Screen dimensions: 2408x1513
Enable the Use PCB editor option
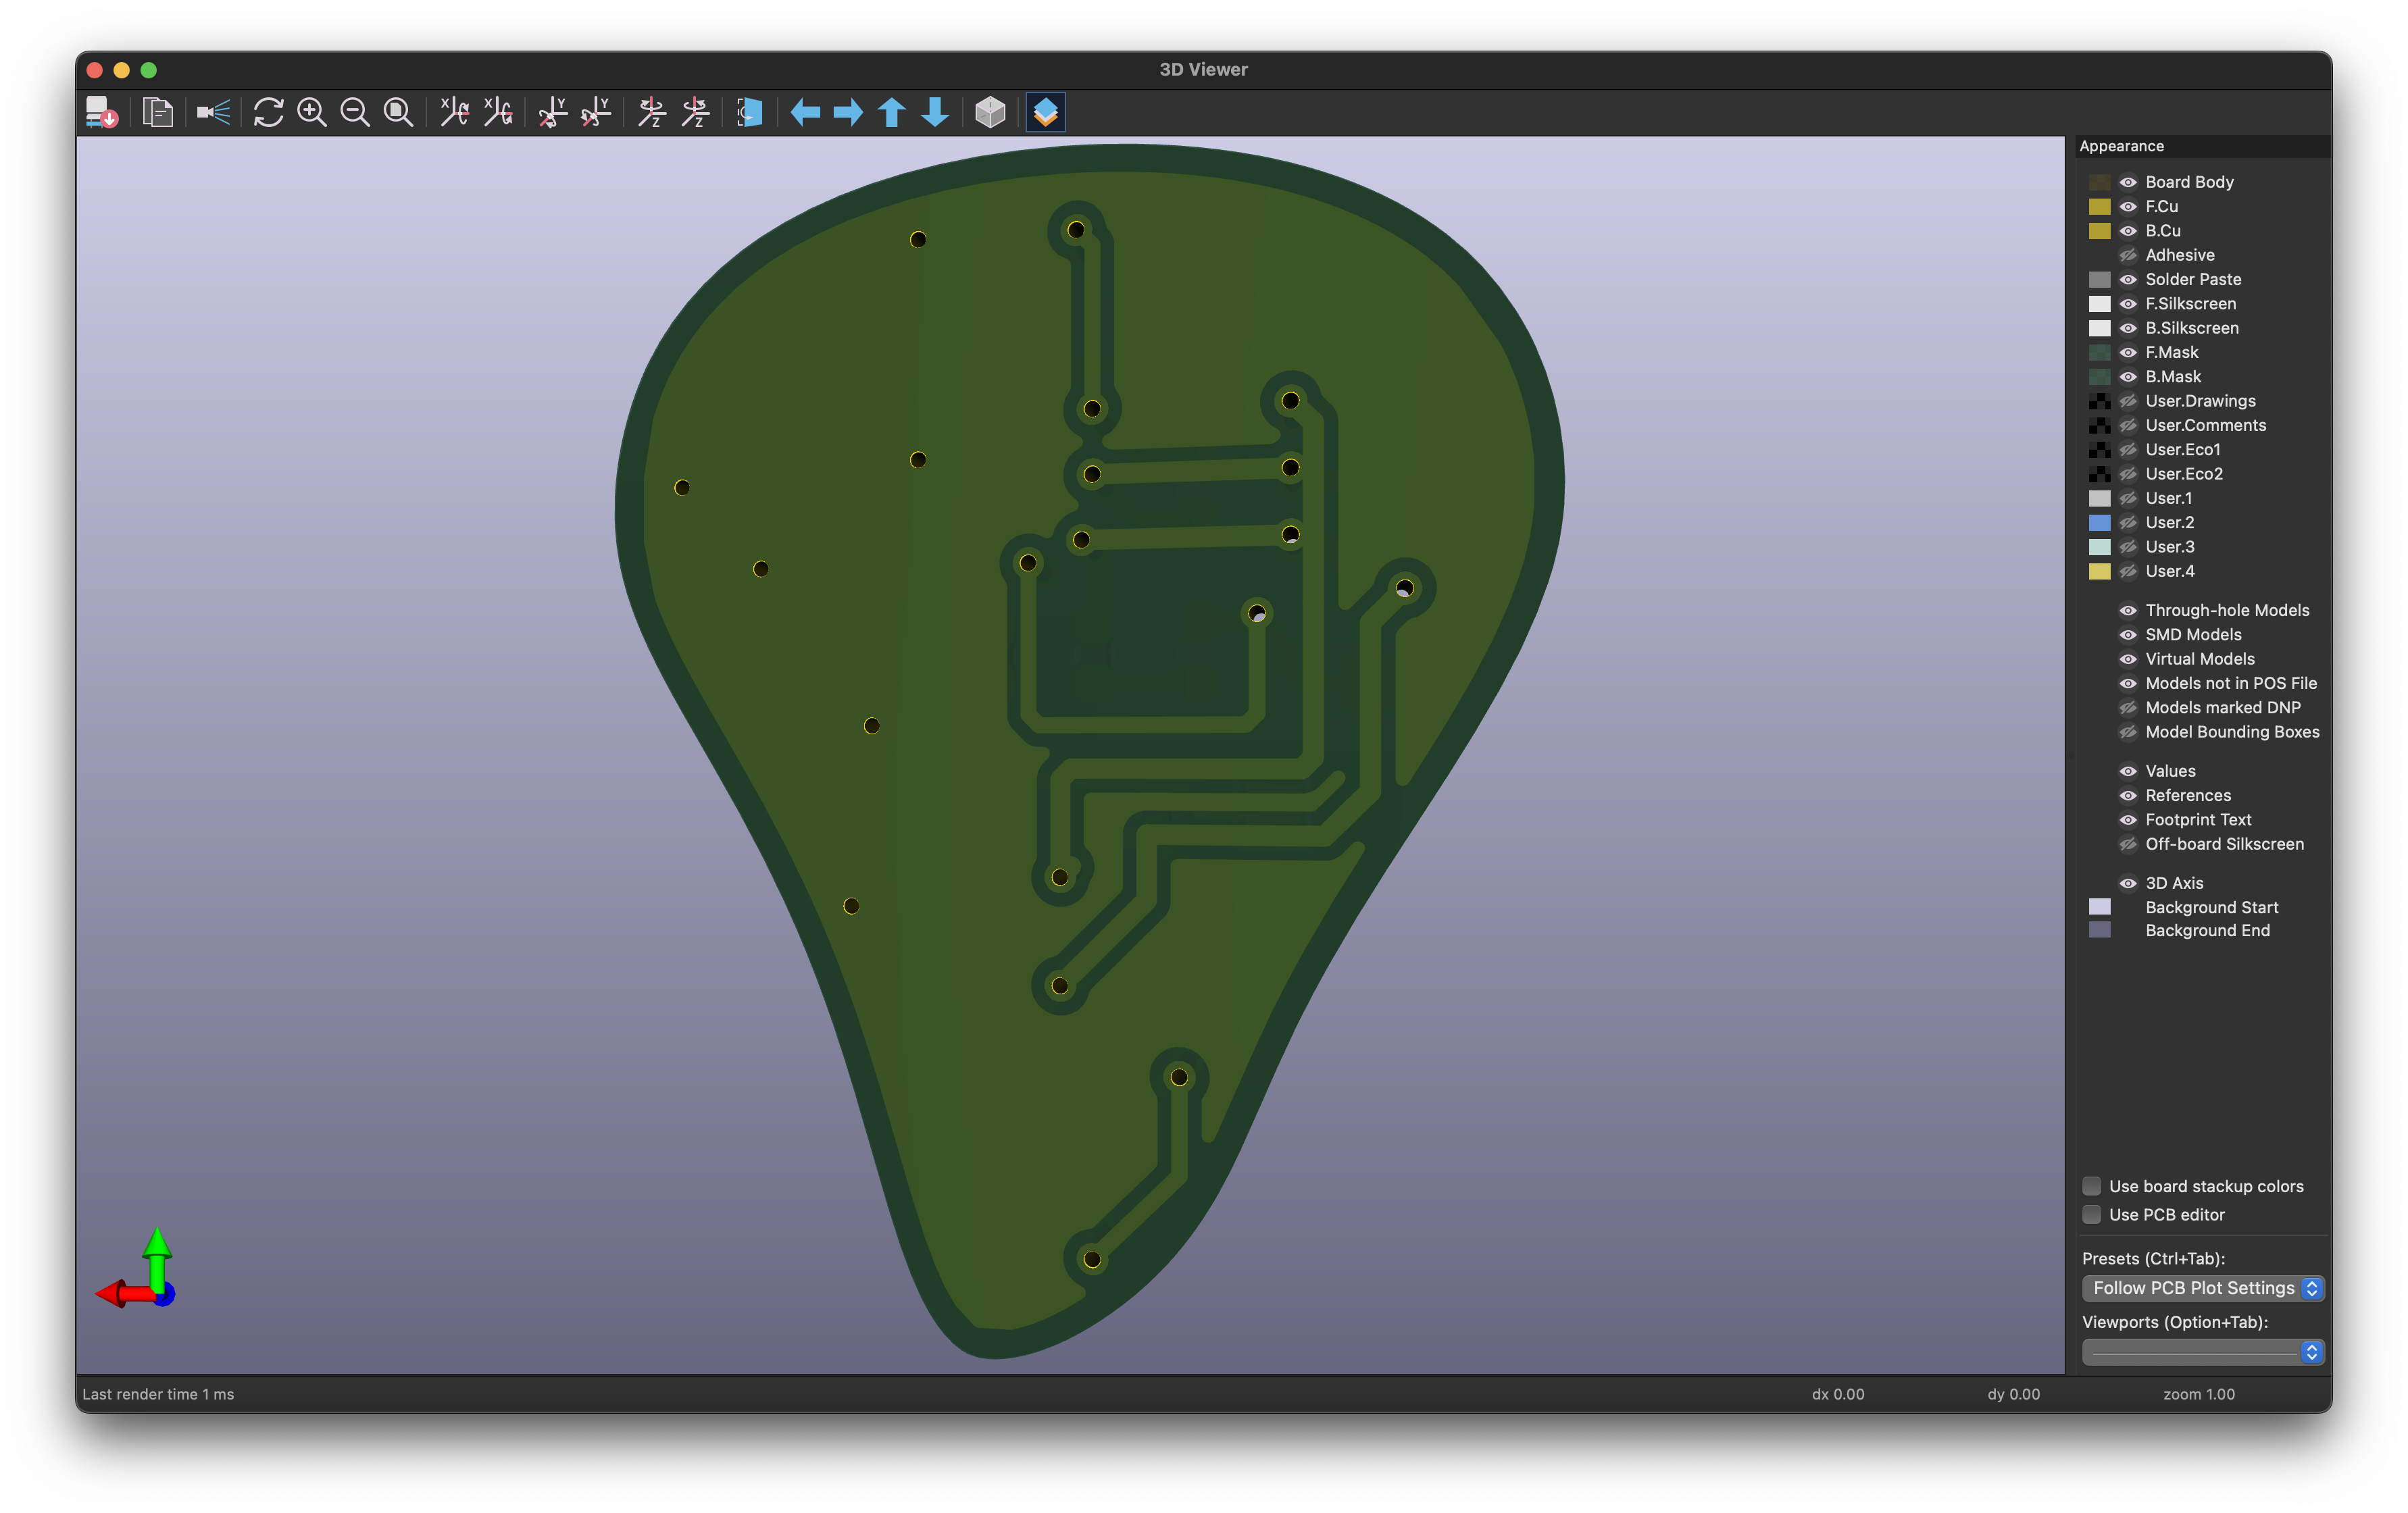point(2092,1214)
